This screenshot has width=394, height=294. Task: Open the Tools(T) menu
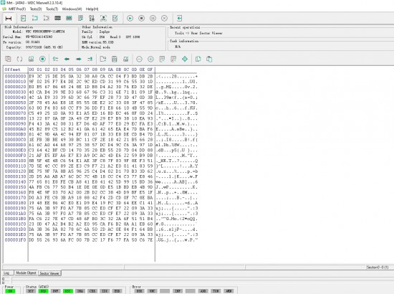tap(52, 9)
